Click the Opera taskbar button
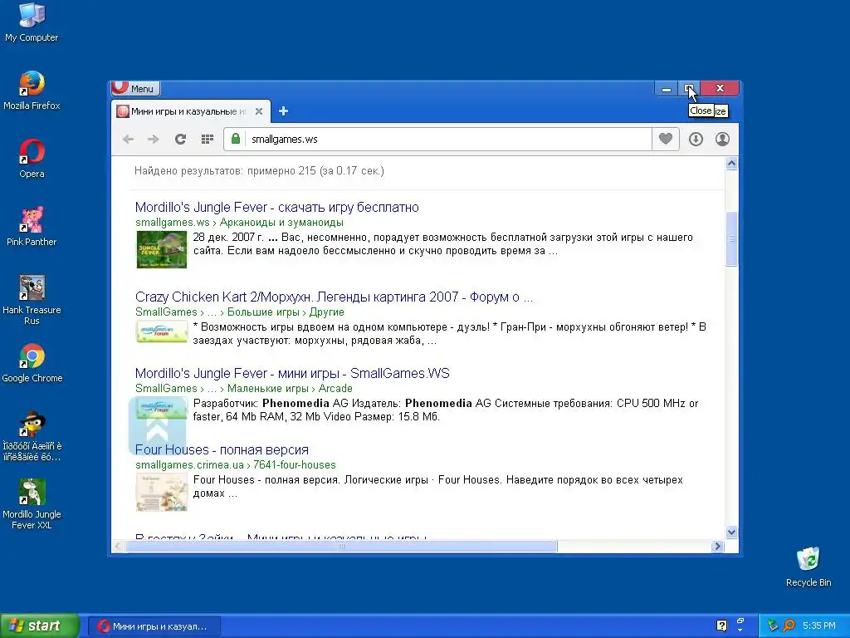This screenshot has height=638, width=850. click(154, 626)
